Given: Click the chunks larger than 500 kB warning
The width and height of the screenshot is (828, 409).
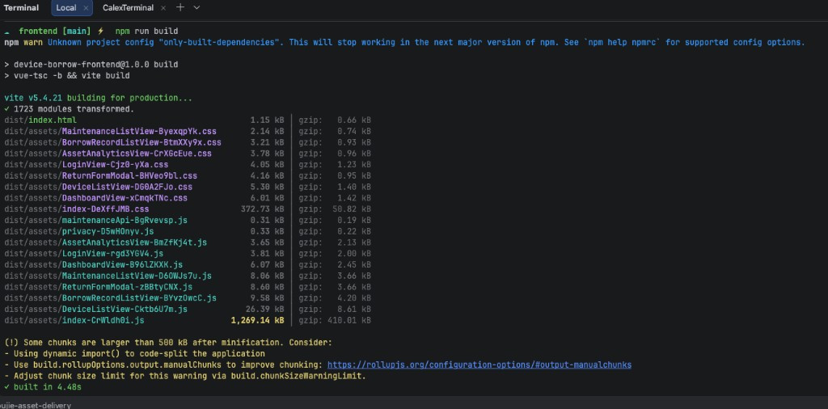Looking at the screenshot, I should 168,343.
